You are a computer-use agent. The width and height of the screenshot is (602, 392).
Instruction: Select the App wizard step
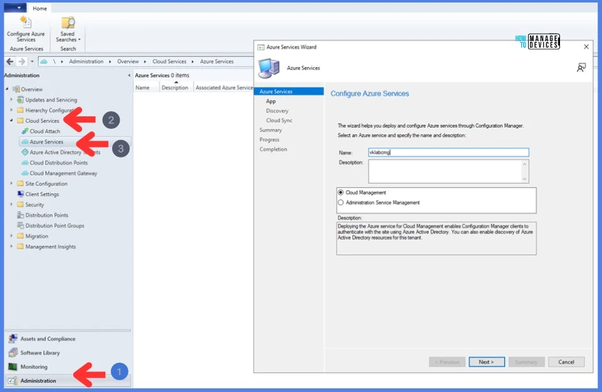coord(271,101)
